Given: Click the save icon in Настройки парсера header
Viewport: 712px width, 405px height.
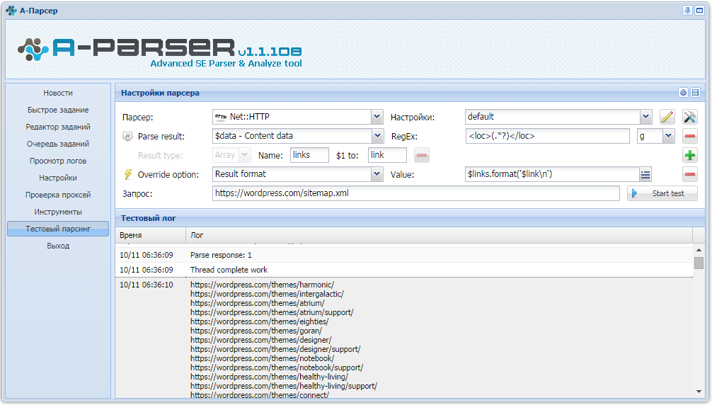Looking at the screenshot, I should pos(695,93).
